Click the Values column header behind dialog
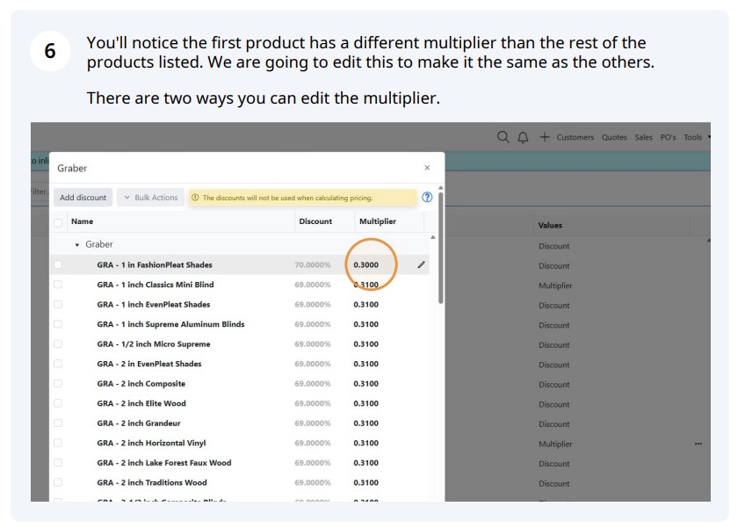 550,225
